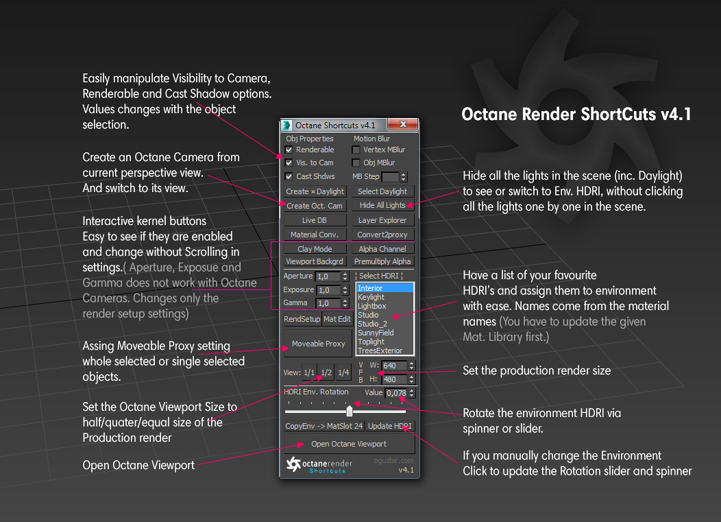The height and width of the screenshot is (522, 721).
Task: Open RendSetup
Action: (302, 319)
